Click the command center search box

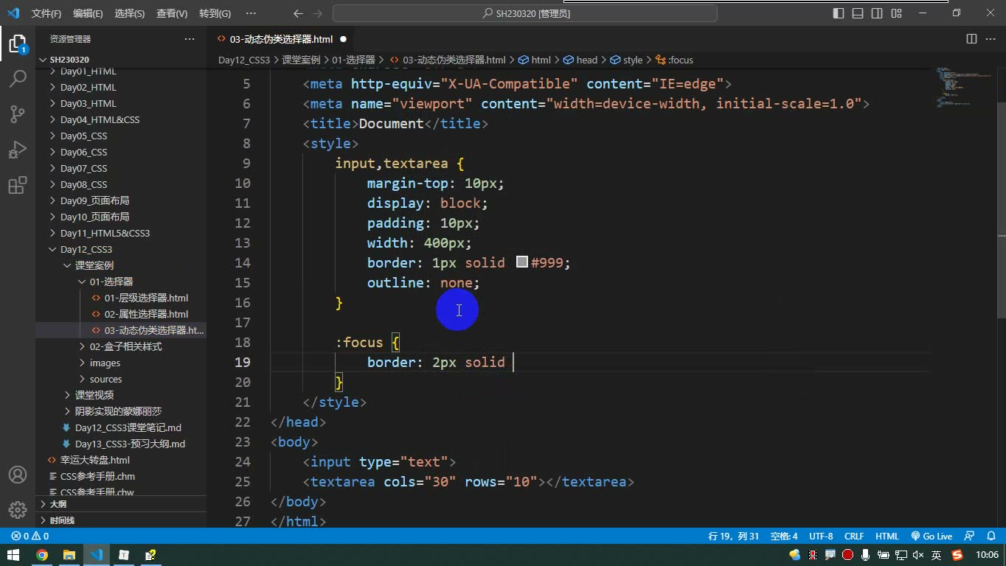[x=525, y=13]
